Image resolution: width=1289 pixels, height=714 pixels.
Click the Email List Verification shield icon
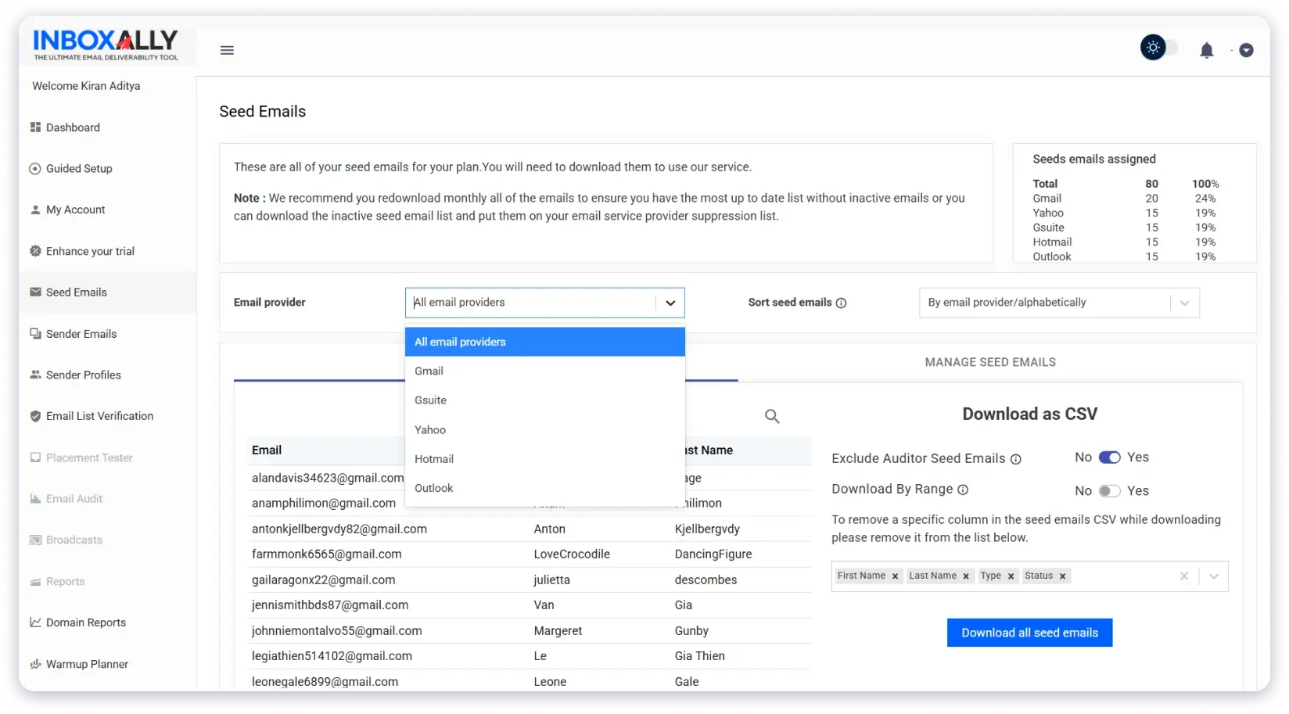click(x=35, y=416)
